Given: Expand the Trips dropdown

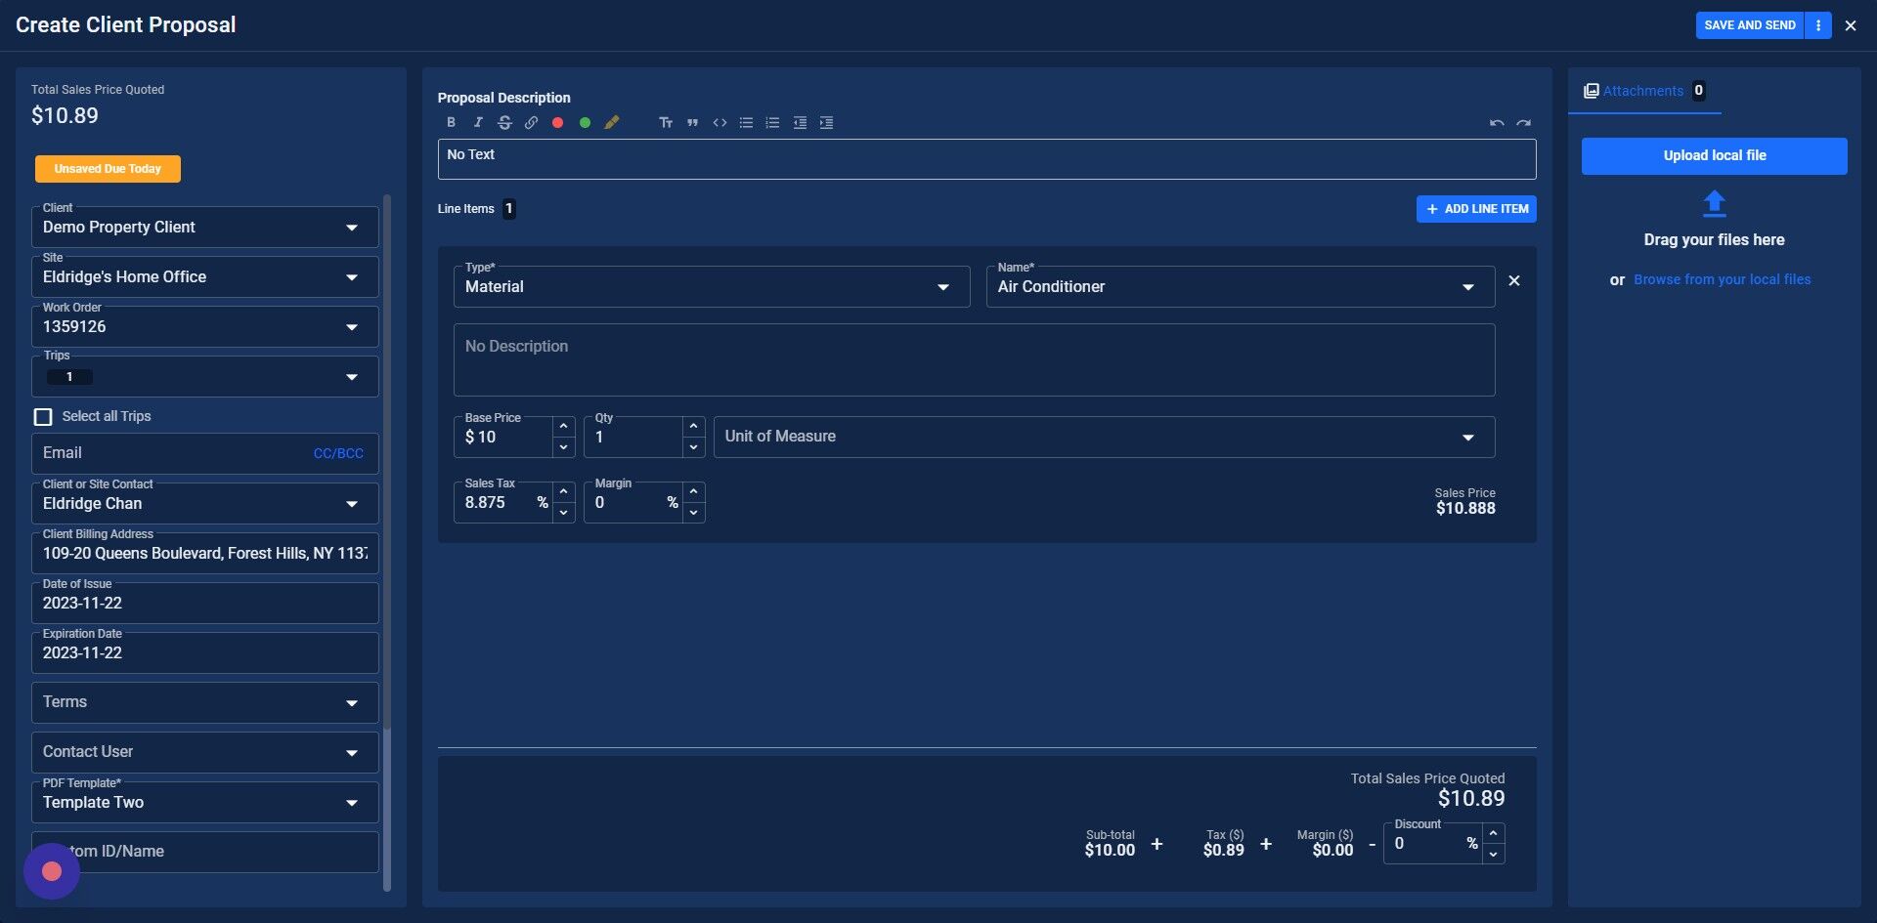Looking at the screenshot, I should pyautogui.click(x=204, y=377).
